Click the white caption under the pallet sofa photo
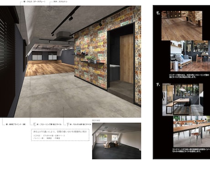This screenshot has height=173, width=210. 189,76
